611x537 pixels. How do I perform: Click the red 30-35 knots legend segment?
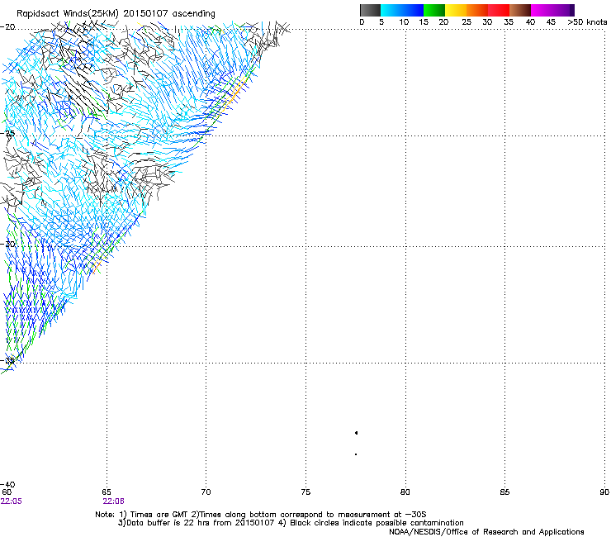coord(499,10)
